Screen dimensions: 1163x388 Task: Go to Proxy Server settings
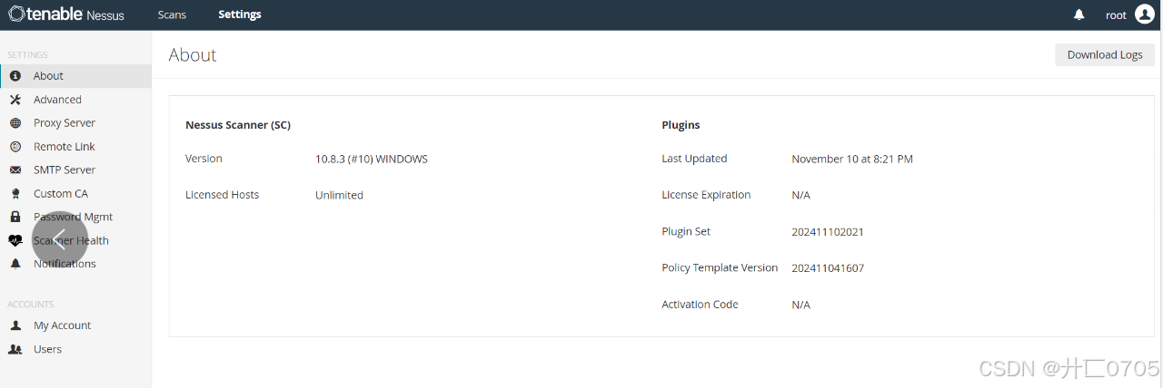pyautogui.click(x=75, y=123)
